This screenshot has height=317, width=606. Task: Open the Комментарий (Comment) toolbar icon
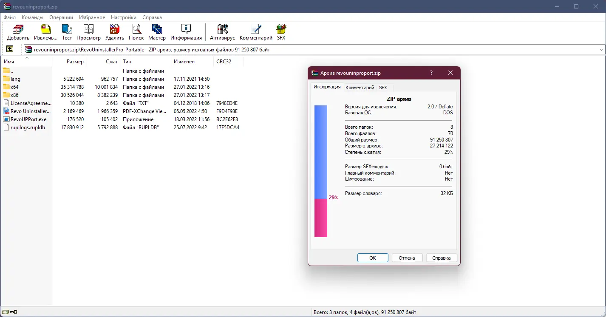[255, 32]
